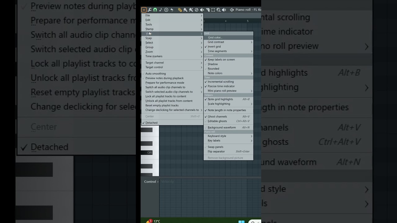Viewport: 397px width, 223px height.
Task: Expand Scale highlighting submenu
Action: 228,104
